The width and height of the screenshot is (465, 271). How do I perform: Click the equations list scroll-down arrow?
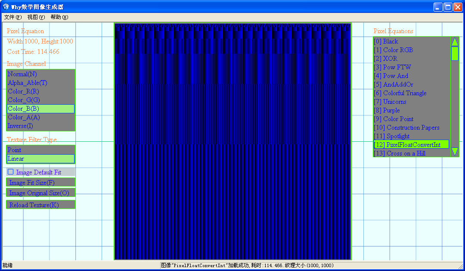coord(455,152)
